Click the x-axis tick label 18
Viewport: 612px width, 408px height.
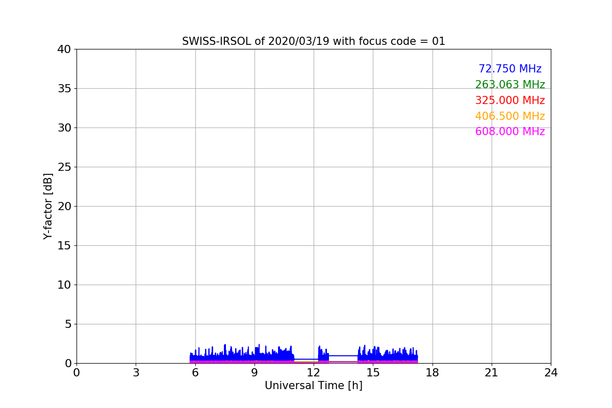coord(432,373)
